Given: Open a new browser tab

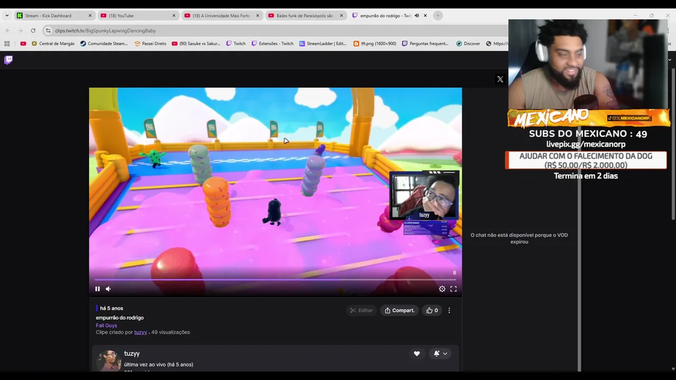Looking at the screenshot, I should click(x=438, y=16).
